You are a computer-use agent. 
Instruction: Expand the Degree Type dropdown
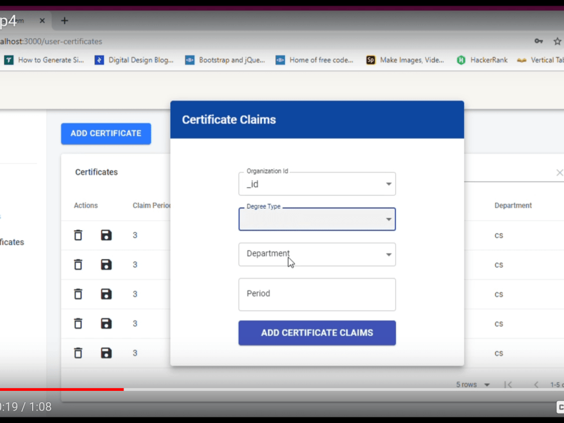317,219
